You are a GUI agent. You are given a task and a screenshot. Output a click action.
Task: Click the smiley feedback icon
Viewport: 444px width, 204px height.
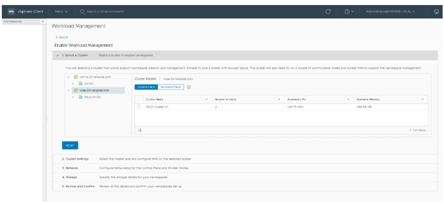[437, 11]
